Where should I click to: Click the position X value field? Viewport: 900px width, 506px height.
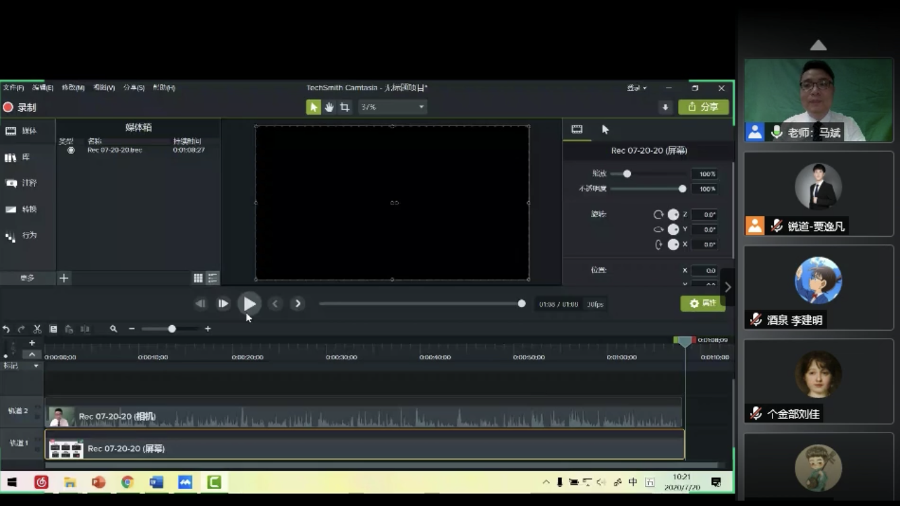point(704,271)
